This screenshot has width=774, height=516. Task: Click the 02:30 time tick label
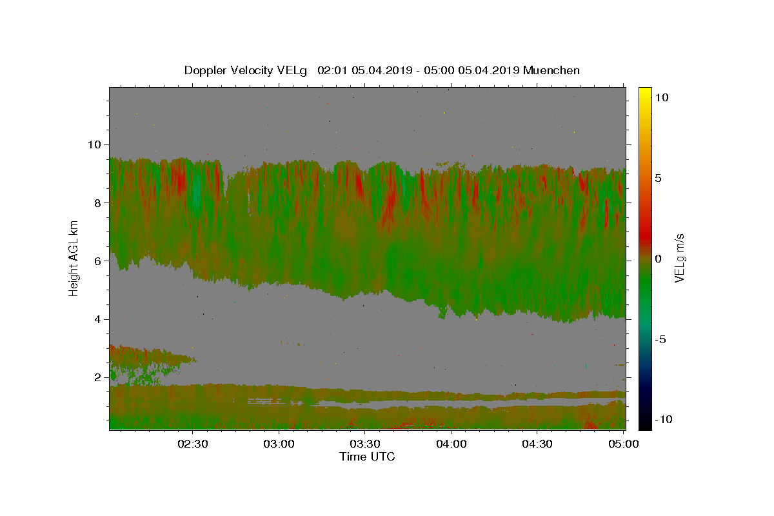pos(193,444)
